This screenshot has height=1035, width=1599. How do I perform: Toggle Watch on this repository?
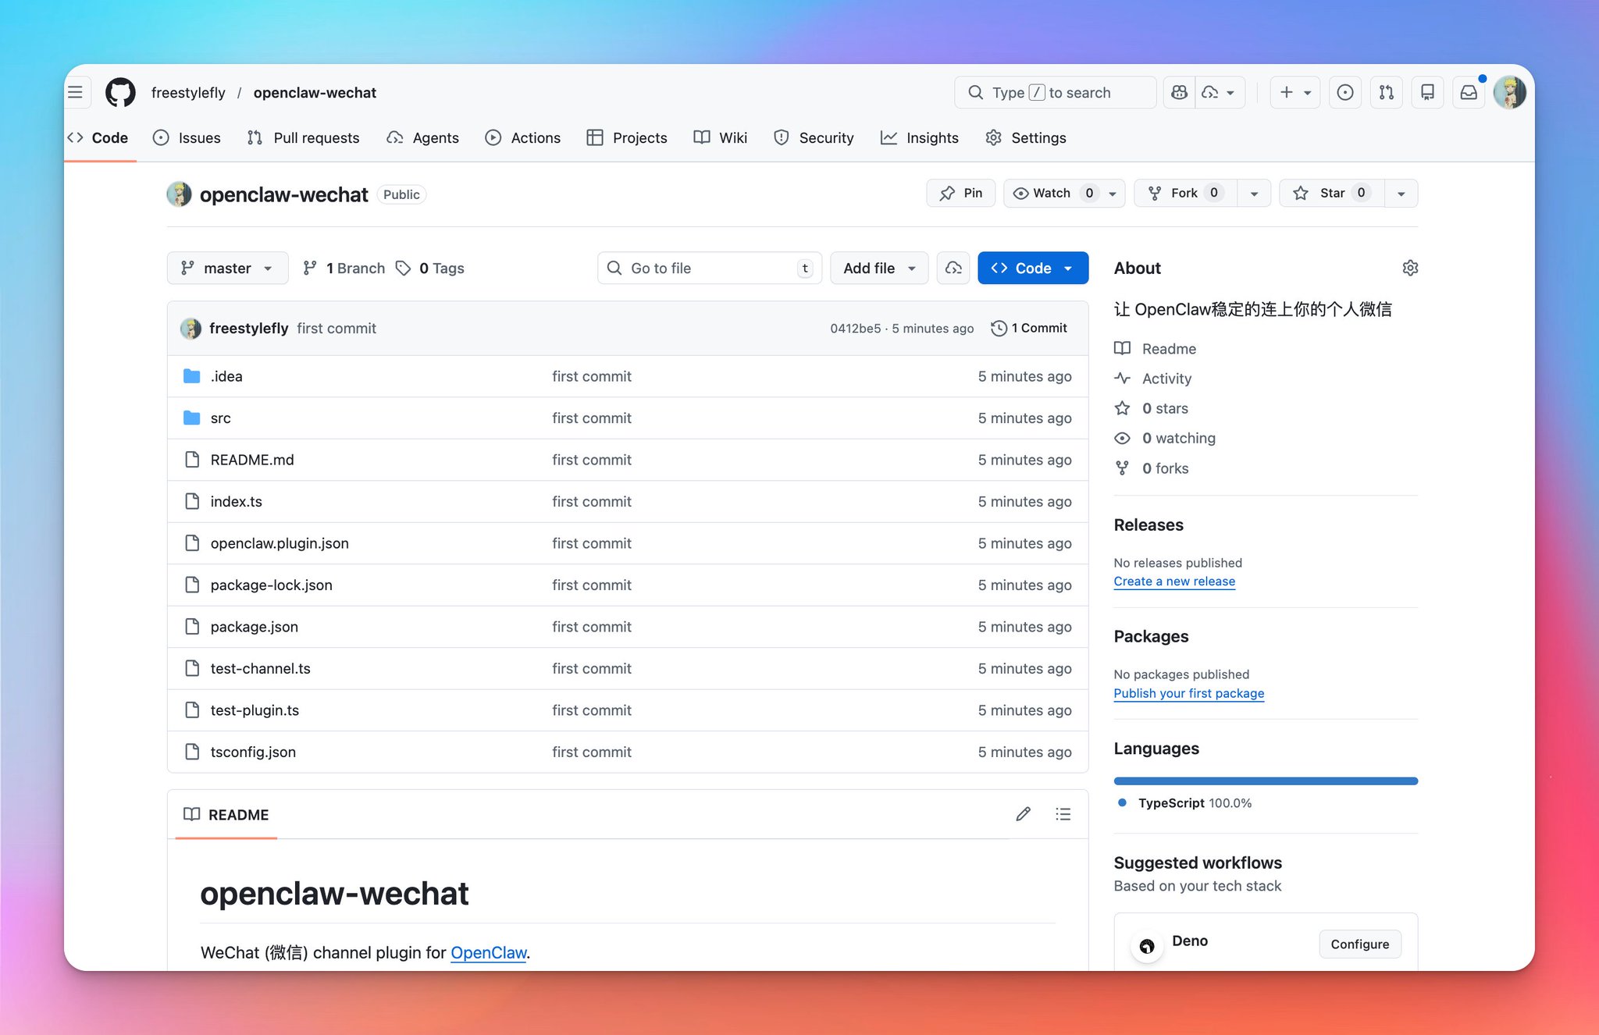(x=1052, y=193)
